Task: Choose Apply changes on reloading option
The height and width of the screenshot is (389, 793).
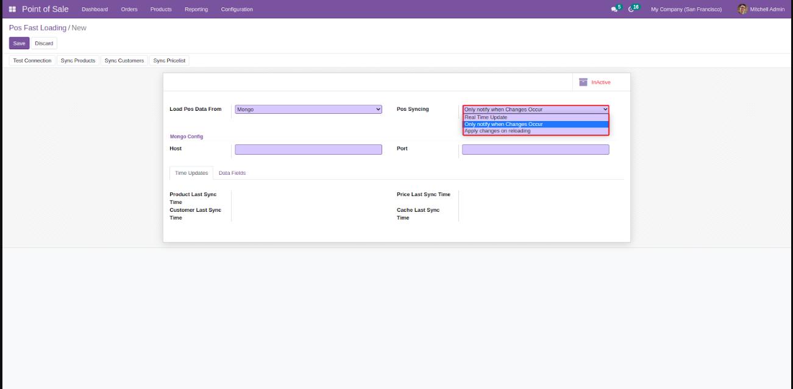Action: pos(536,131)
